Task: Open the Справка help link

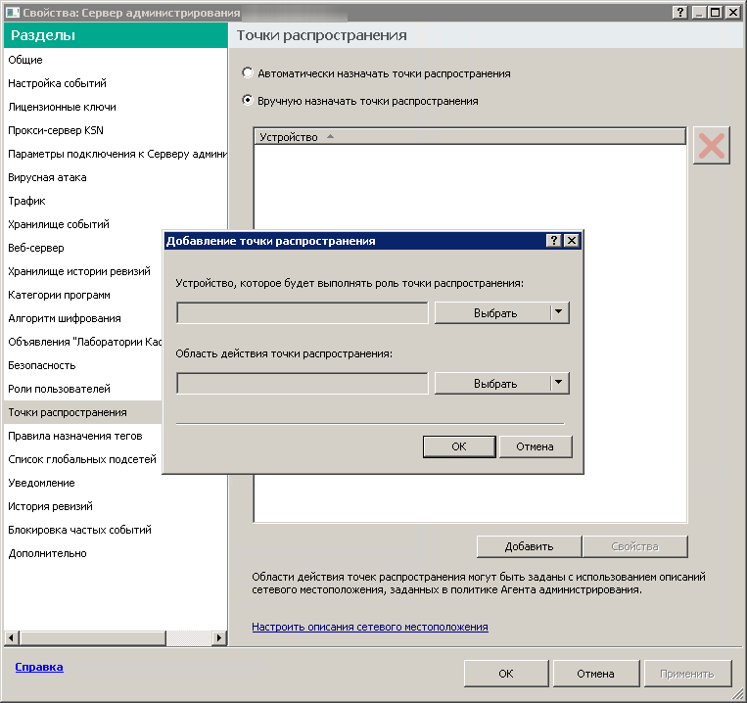Action: 39,667
